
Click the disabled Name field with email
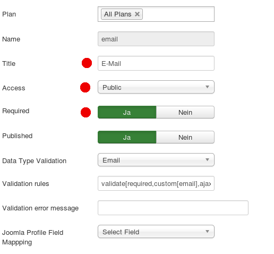click(x=156, y=39)
